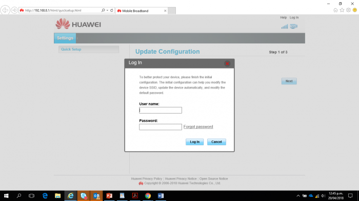Open Outlook from taskbar

coord(96,196)
